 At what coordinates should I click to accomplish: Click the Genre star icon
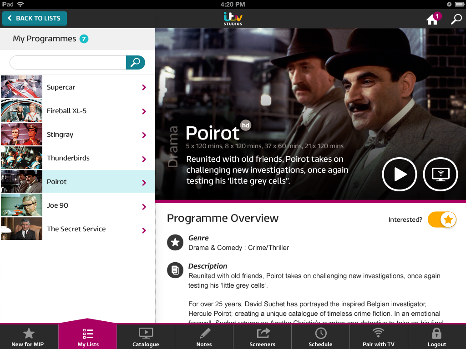point(175,242)
